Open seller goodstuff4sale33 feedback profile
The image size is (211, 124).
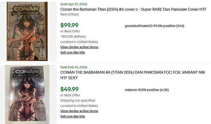click(154, 26)
